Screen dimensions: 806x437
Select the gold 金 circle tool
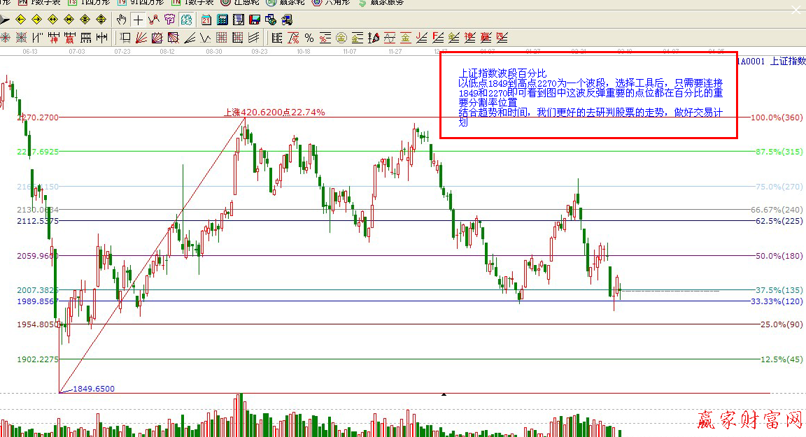pyautogui.click(x=341, y=38)
